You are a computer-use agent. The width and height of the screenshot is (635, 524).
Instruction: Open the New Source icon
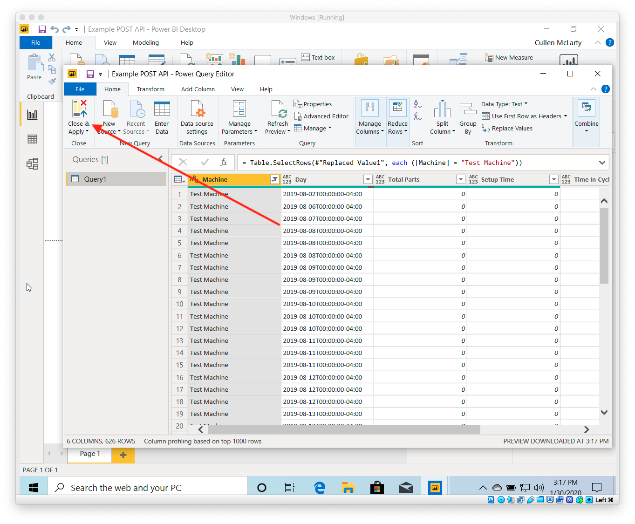pos(110,109)
